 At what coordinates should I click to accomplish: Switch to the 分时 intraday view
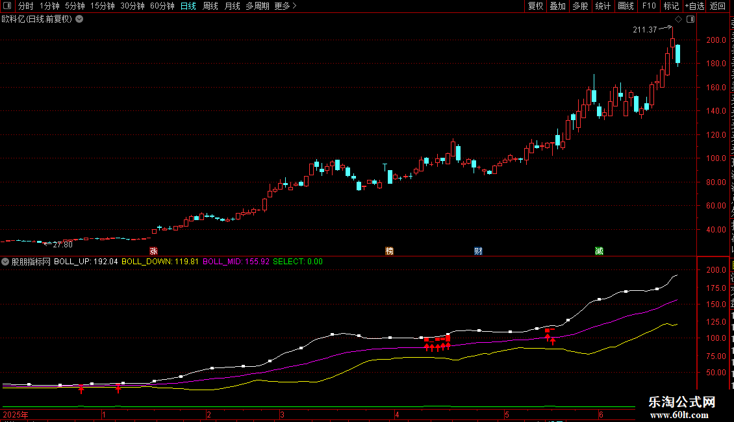[x=26, y=6]
